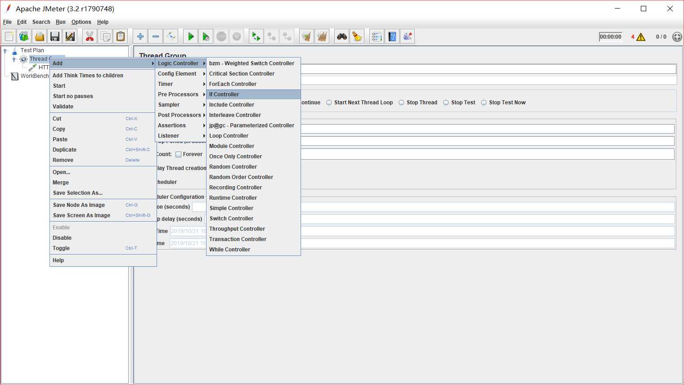684x385 pixels.
Task: Expand the Logic Controller submenu
Action: coord(181,63)
